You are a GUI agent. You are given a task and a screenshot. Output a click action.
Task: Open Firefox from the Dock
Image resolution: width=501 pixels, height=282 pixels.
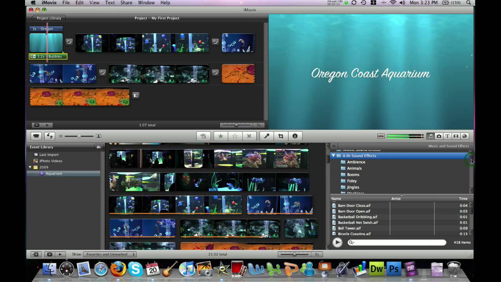tap(118, 269)
